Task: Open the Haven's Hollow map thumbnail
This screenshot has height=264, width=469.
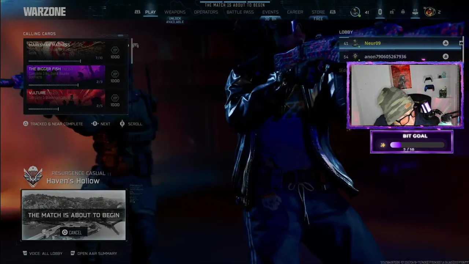Action: click(x=74, y=215)
